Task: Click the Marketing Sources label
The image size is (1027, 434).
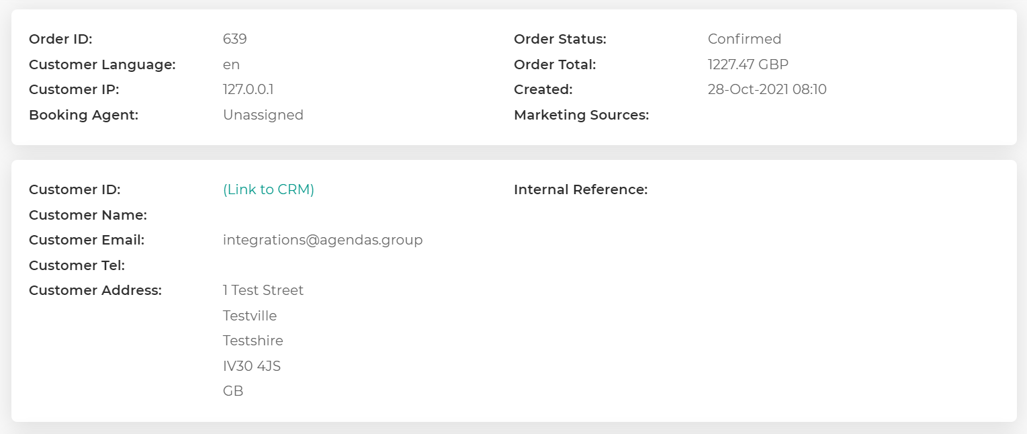Action: [x=581, y=115]
